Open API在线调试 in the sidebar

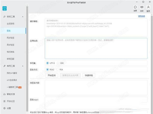(12, 80)
